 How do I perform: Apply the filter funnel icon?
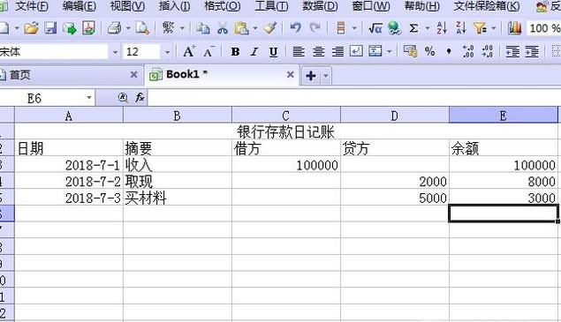480,28
